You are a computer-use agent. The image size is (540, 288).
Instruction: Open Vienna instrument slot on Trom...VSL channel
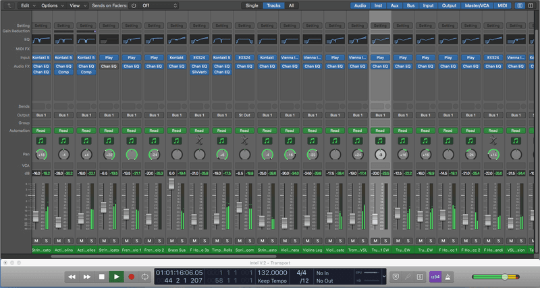358,57
